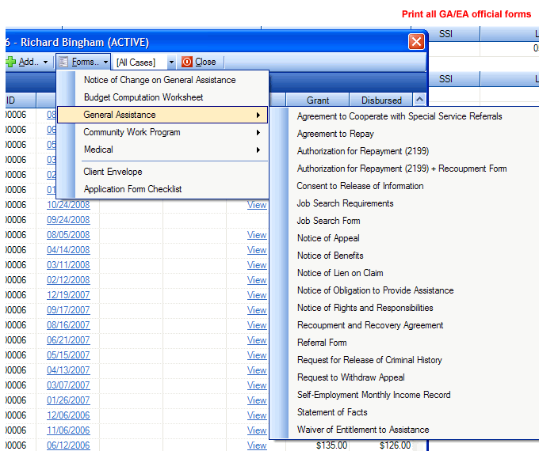Image resolution: width=539 pixels, height=451 pixels.
Task: Click the scroll up arrow beside Disbursed
Action: (419, 100)
